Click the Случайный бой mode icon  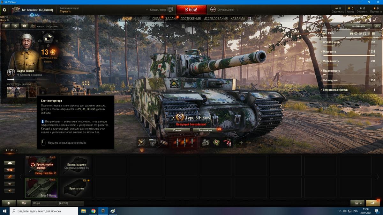click(213, 10)
